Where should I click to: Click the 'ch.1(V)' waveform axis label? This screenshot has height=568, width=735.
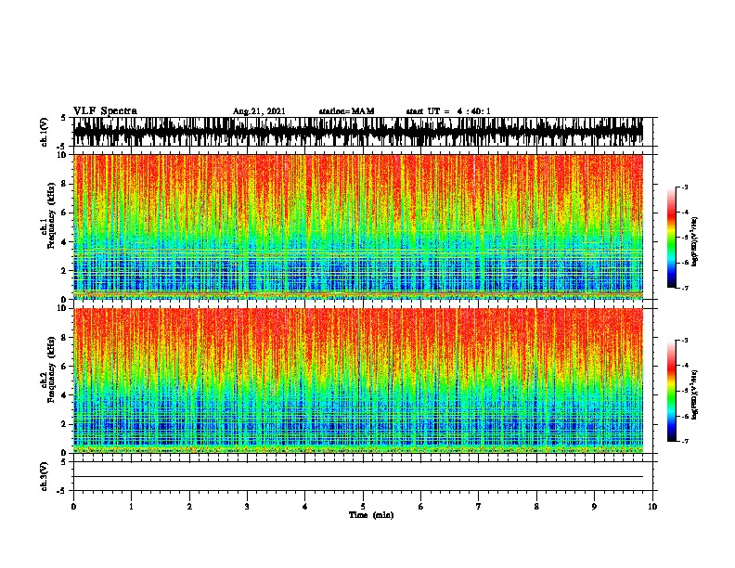[45, 132]
